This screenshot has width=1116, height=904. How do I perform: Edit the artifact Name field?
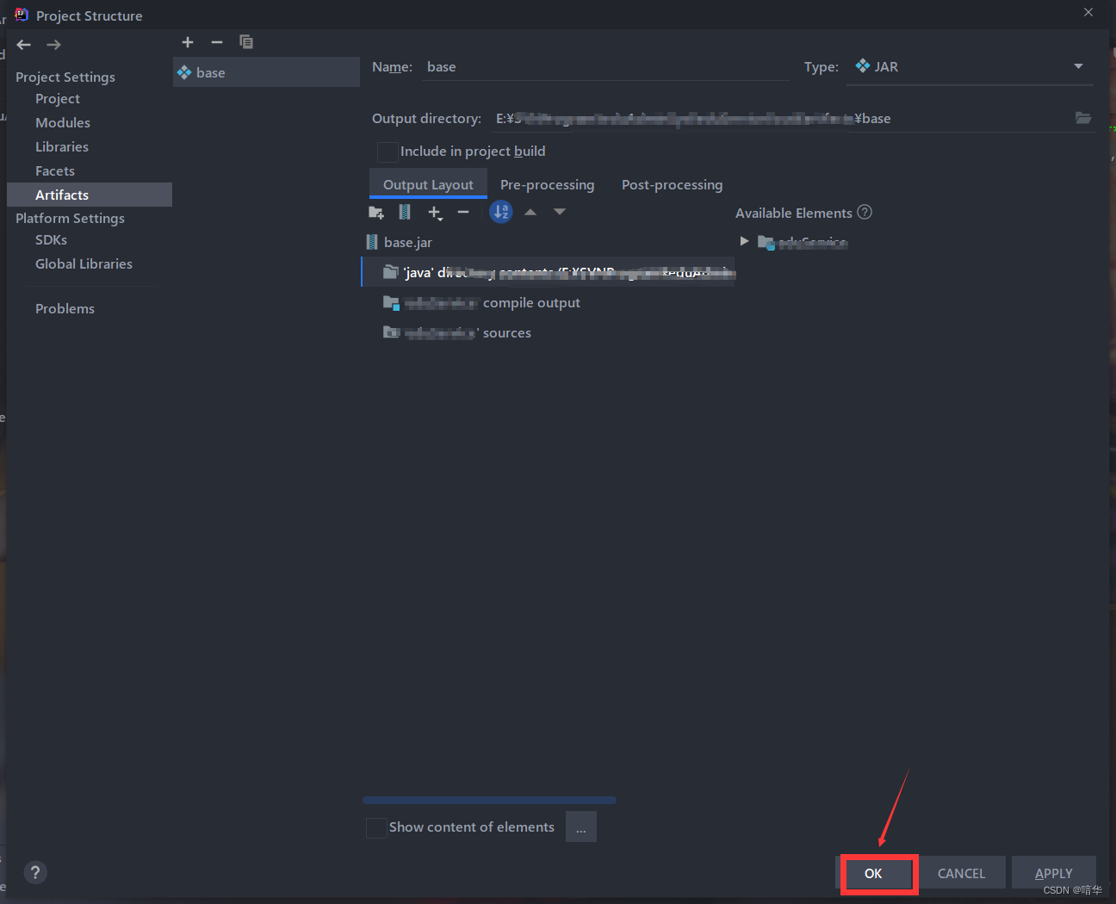pyautogui.click(x=606, y=67)
